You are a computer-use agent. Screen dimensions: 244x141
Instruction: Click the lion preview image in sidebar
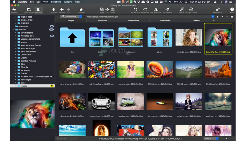[x=32, y=114]
